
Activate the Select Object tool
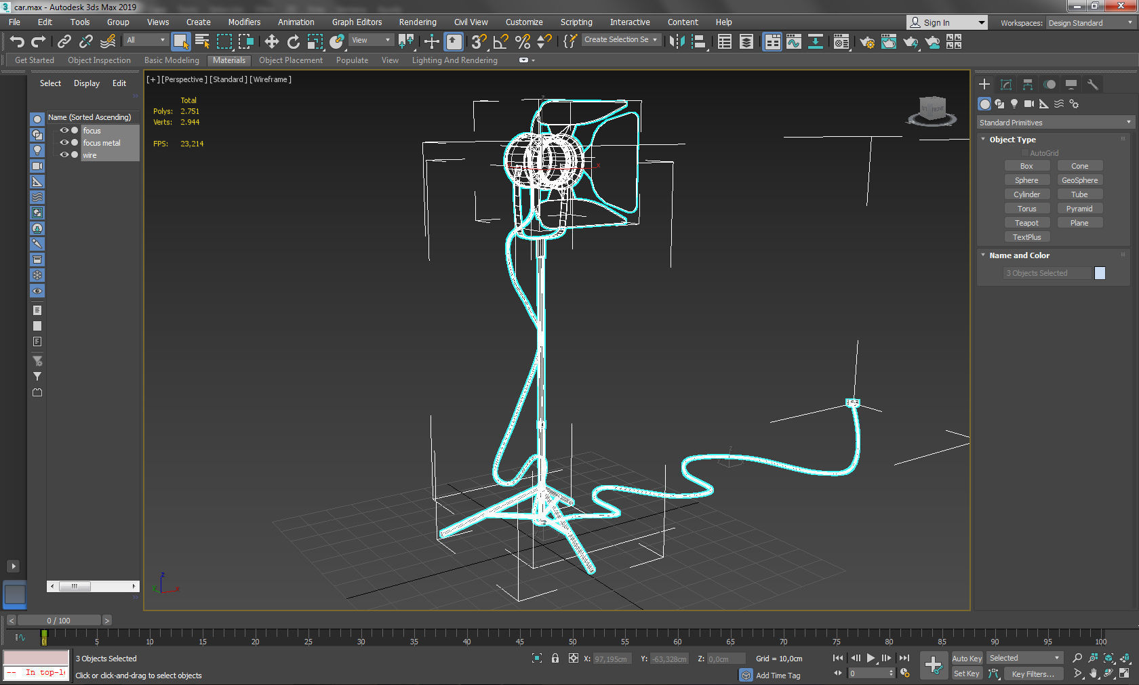pos(180,42)
